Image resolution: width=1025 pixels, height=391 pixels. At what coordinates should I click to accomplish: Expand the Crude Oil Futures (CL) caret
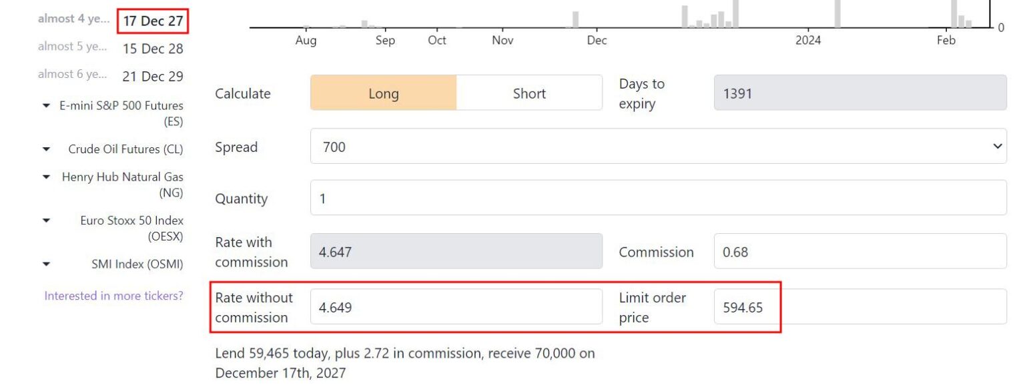click(x=46, y=150)
